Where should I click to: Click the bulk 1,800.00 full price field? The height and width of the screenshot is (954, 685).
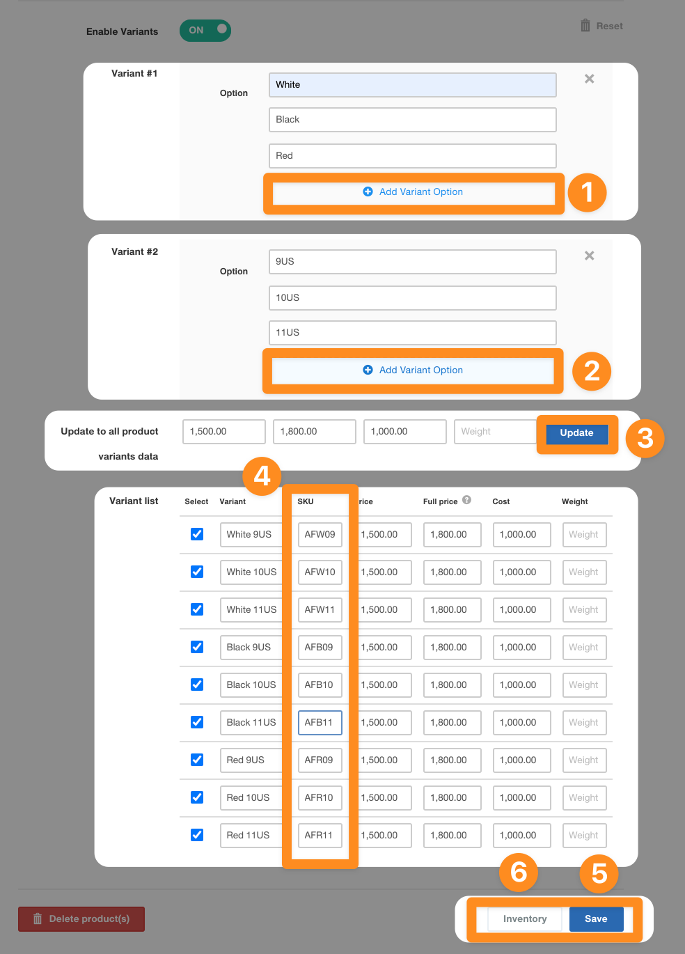pos(315,432)
